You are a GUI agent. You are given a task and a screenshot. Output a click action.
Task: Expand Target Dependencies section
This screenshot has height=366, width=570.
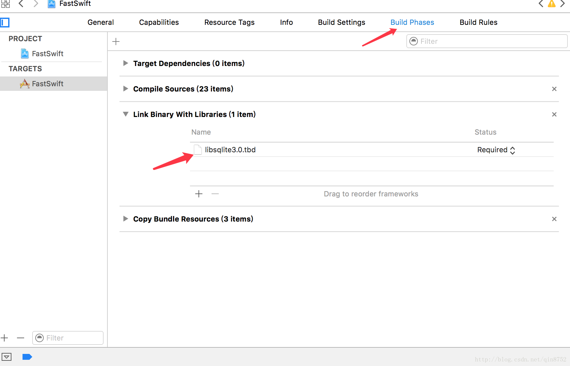click(125, 63)
